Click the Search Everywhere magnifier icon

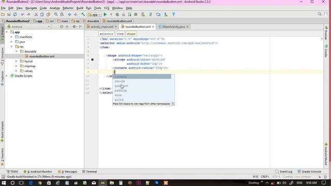(320, 14)
